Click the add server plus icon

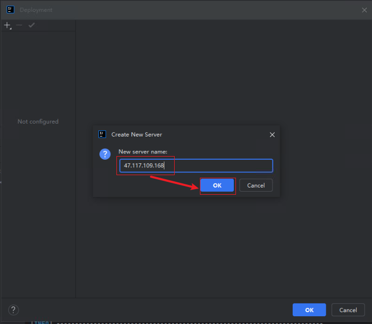8,25
